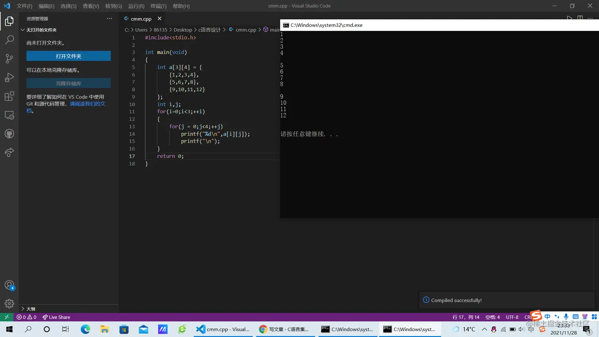Open the Remote Explorer view
Viewport: 599px width, 337px height.
tap(9, 115)
